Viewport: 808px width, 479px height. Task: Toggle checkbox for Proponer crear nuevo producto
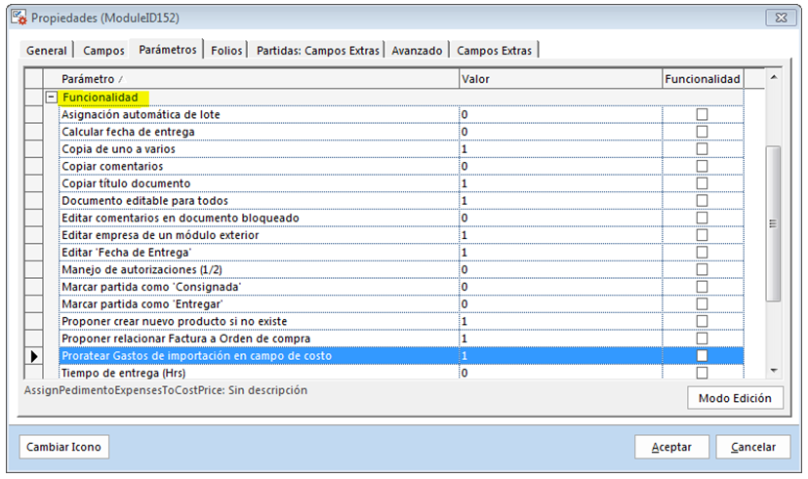point(702,321)
